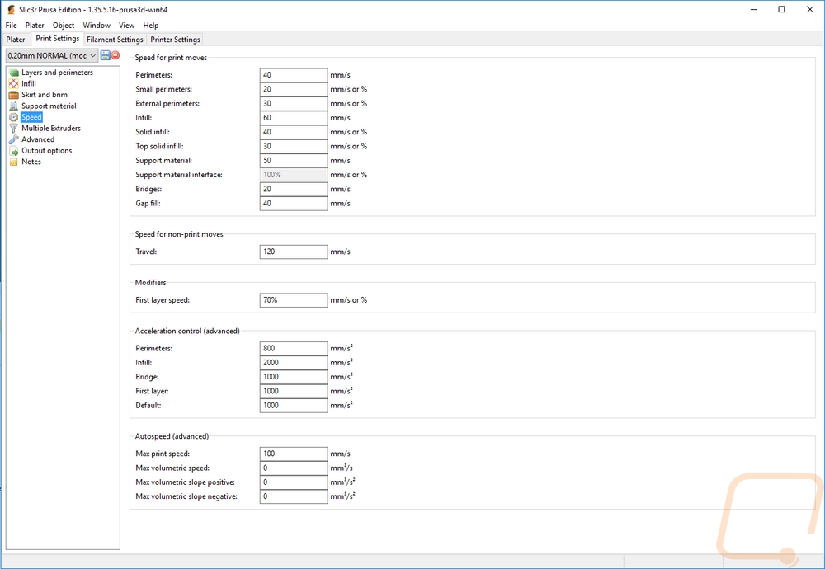Click the Small perimeters speed field
Image resolution: width=825 pixels, height=569 pixels.
click(294, 89)
